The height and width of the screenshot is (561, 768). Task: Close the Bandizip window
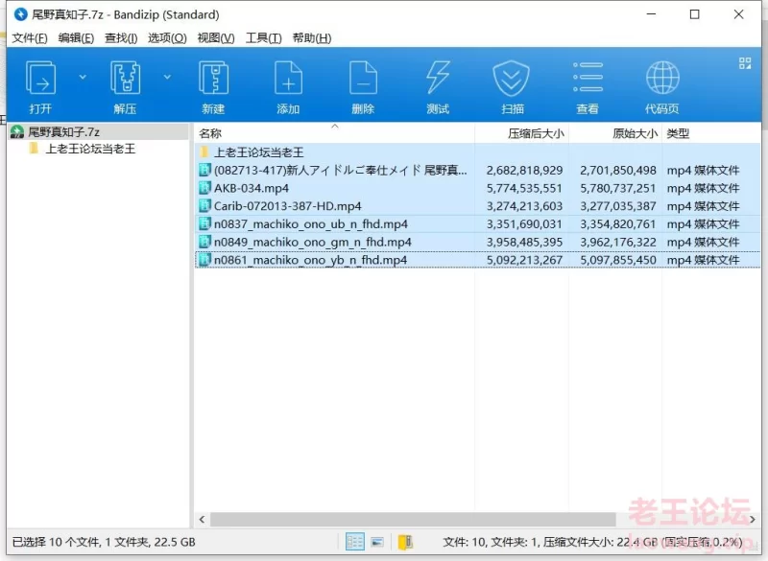pos(738,14)
